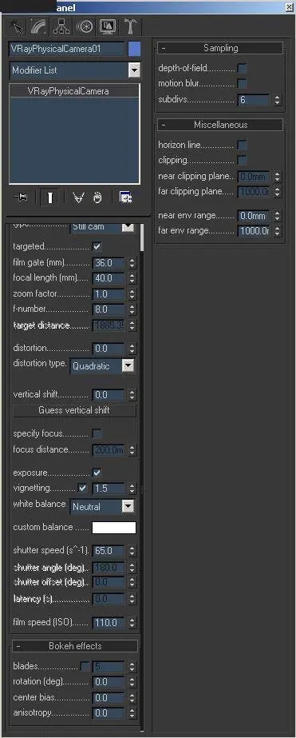Click rotation (deg) value field
Viewport: 296px width, 738px height.
point(109,682)
